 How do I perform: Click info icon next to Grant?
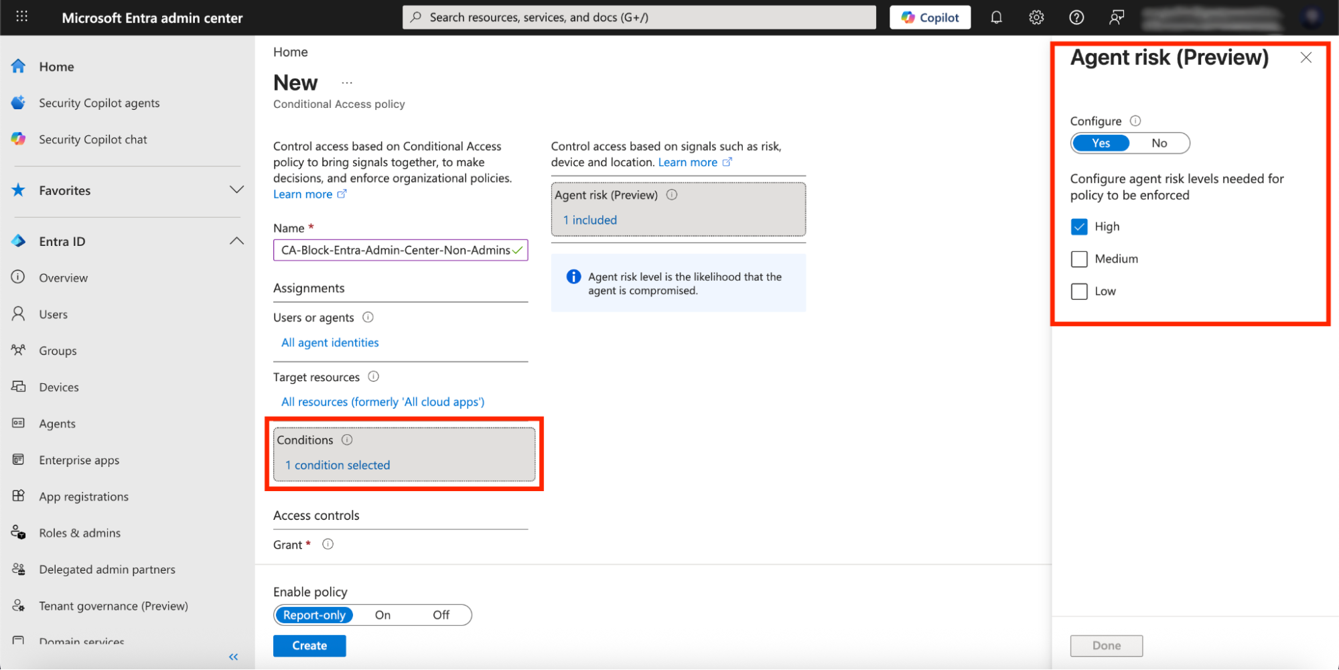pyautogui.click(x=328, y=544)
